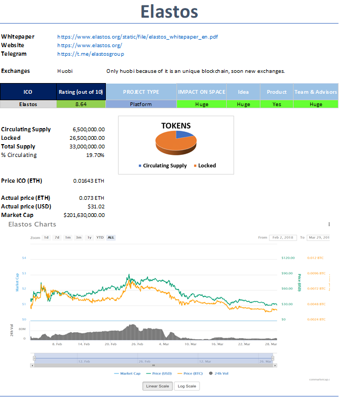339x397 pixels.
Task: Click the chart options kebab menu icon
Action: 329,224
